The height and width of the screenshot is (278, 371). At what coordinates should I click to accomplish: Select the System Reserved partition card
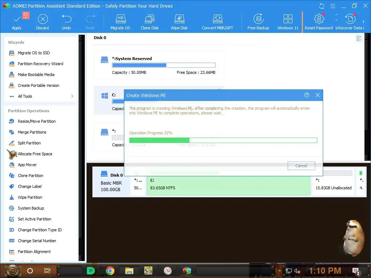[159, 64]
